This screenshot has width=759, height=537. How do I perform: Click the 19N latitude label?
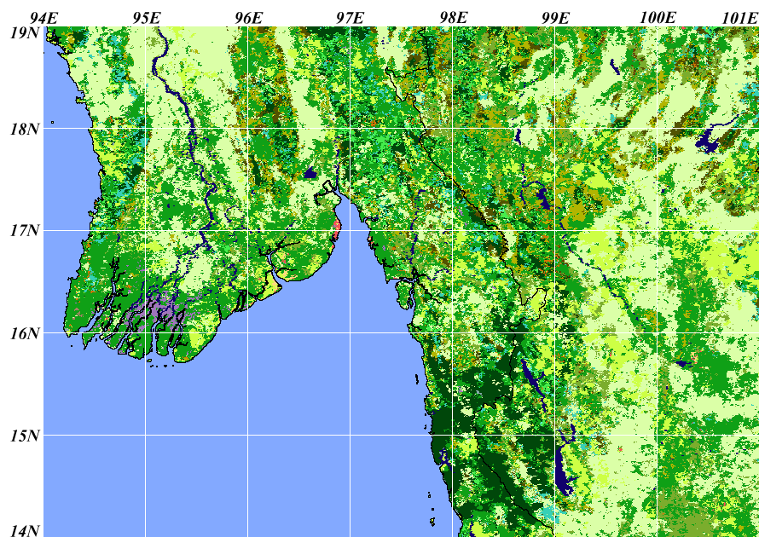point(24,33)
